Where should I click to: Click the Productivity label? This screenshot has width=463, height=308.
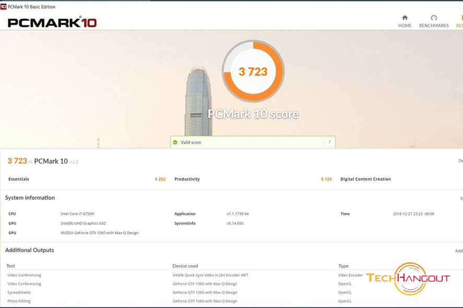187,179
